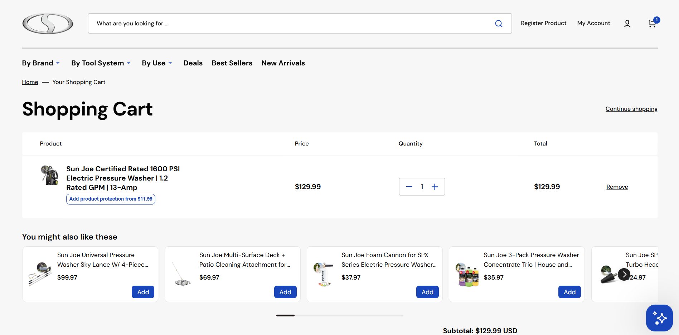679x335 pixels.
Task: Click the $69.97 Deck attachment price
Action: tap(209, 277)
